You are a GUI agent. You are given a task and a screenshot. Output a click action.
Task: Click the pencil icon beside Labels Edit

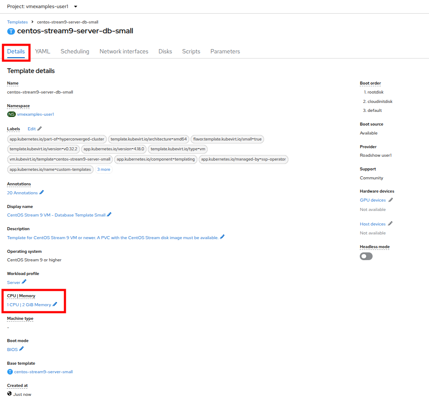tap(40, 129)
